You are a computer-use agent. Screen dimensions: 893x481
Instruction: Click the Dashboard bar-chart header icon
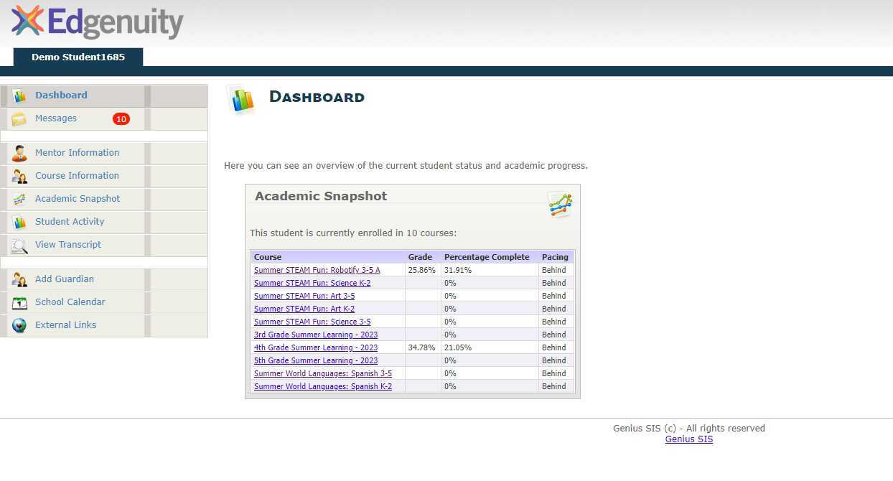click(x=240, y=99)
